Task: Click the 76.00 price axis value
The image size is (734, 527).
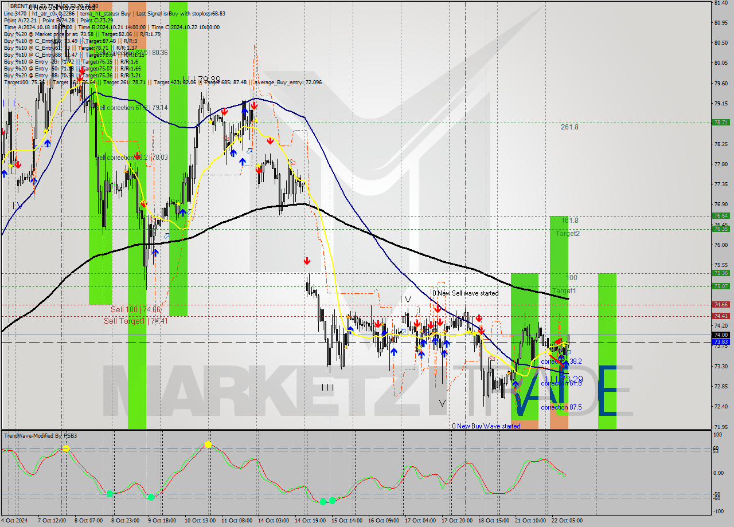Action: pos(721,245)
